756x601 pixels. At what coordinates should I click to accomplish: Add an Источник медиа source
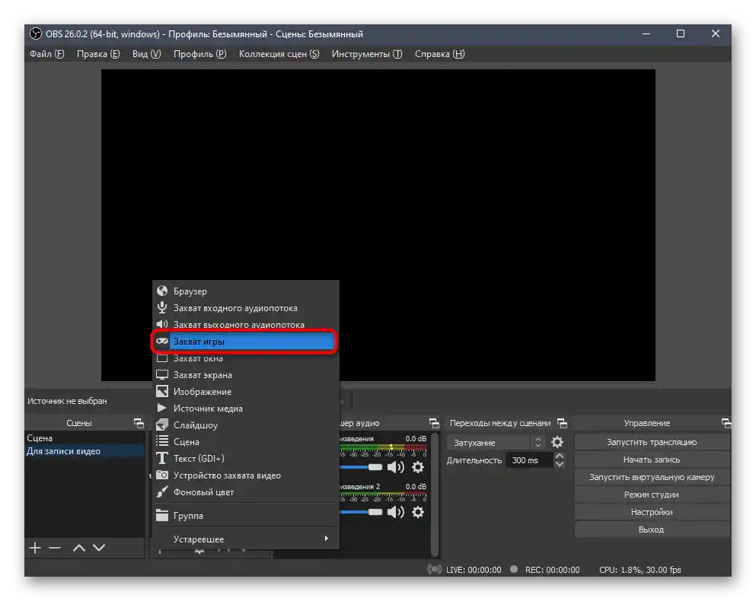(246, 409)
